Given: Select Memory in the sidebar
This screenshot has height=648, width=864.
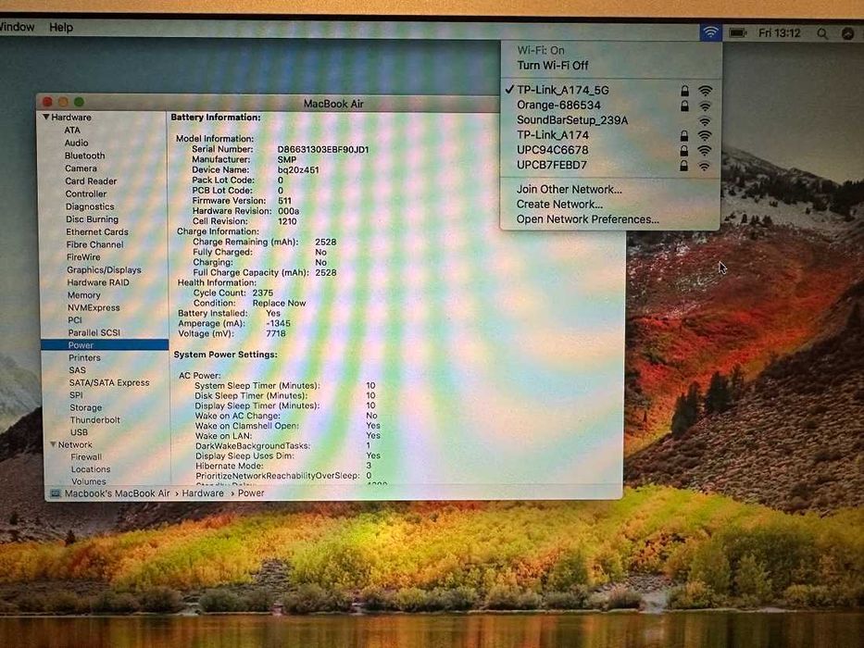Looking at the screenshot, I should coord(83,294).
